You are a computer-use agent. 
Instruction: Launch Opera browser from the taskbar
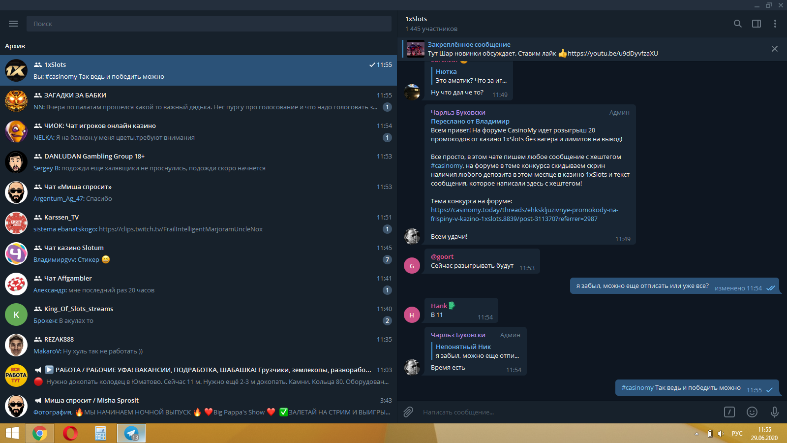[70, 433]
